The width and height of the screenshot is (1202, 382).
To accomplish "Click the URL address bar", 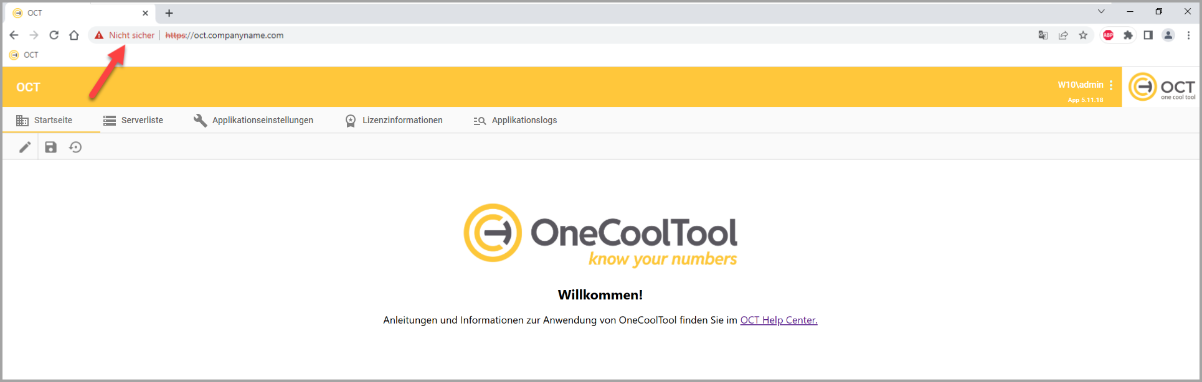I will click(498, 35).
